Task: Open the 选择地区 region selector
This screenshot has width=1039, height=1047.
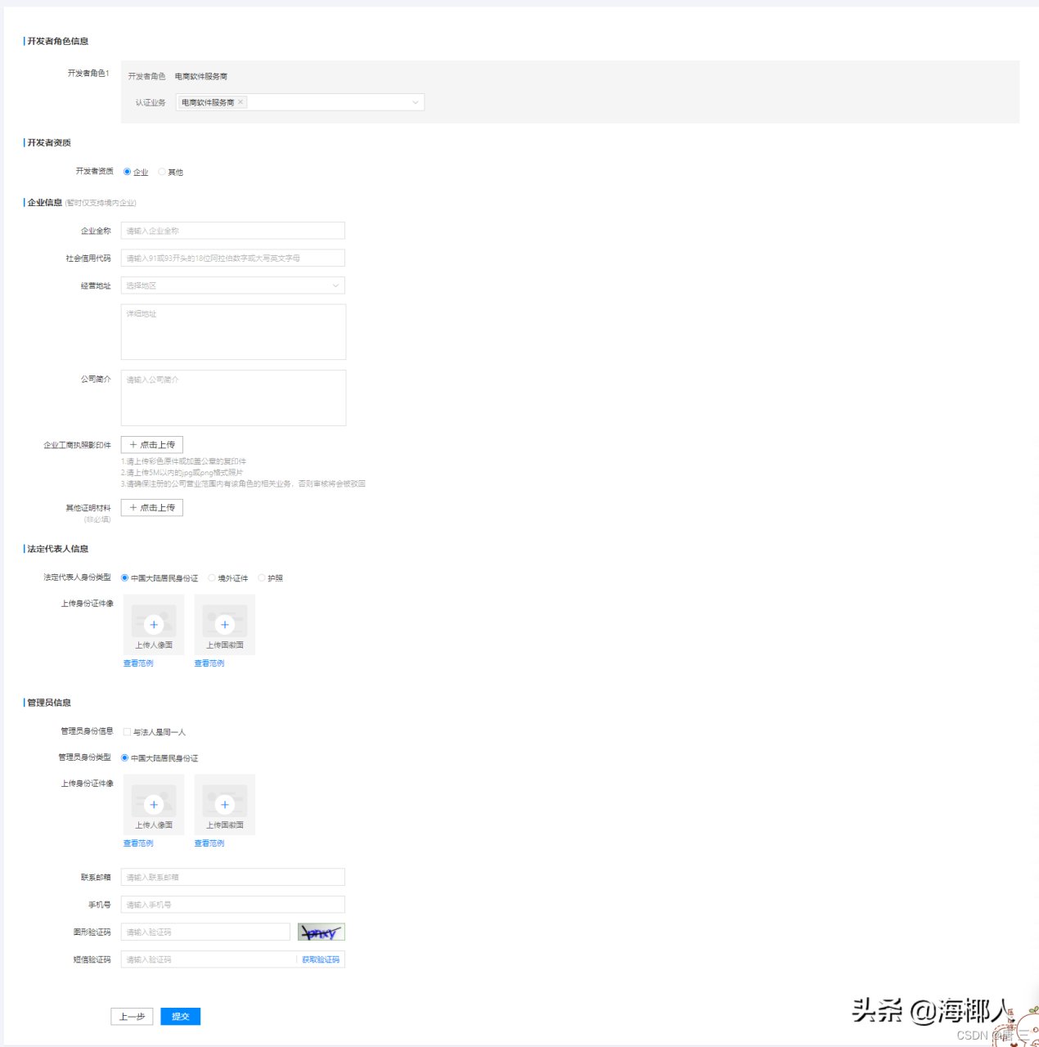Action: (232, 285)
